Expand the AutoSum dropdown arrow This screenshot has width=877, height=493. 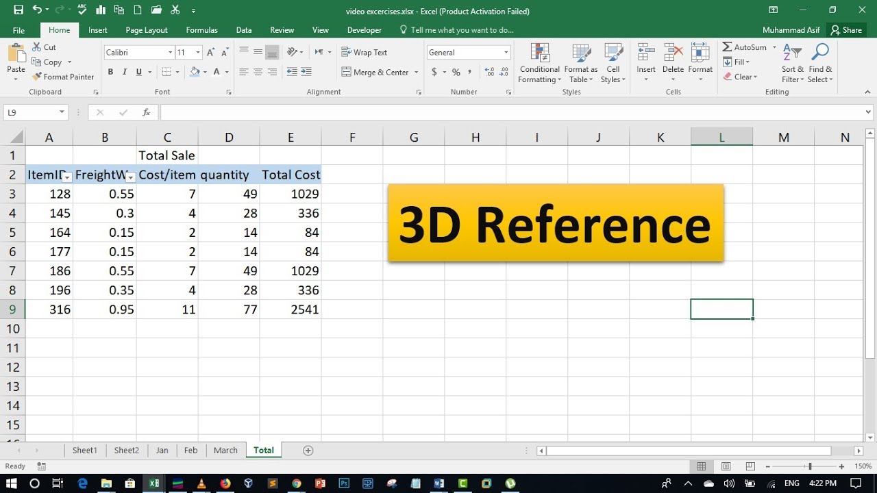[775, 47]
